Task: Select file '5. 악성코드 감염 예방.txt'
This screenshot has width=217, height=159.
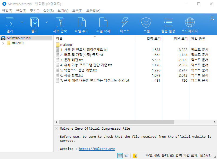Action: pos(76,70)
